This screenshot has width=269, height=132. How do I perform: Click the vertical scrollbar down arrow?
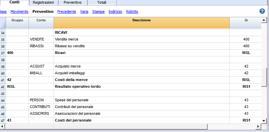[264, 121]
